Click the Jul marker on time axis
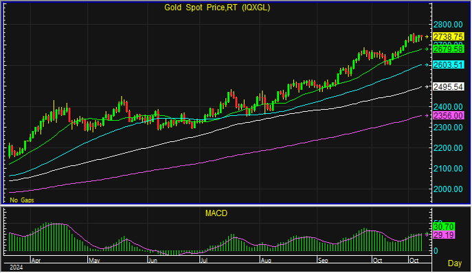This screenshot has width=472, height=273. click(203, 261)
